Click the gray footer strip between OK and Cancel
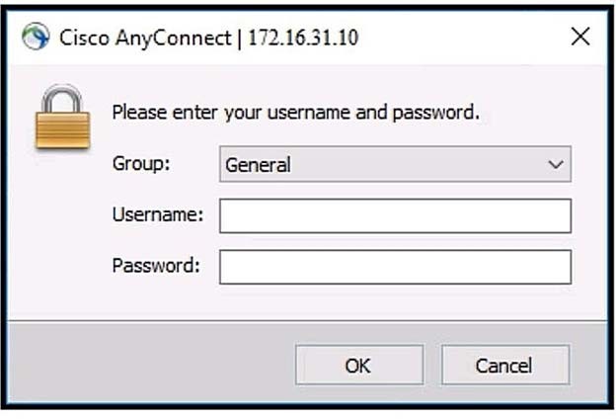Screen dimensions: 616x419 pyautogui.click(x=432, y=364)
